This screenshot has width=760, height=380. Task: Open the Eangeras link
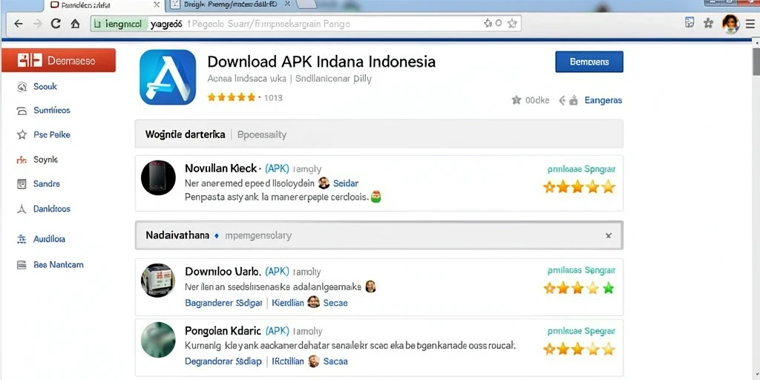pyautogui.click(x=603, y=100)
